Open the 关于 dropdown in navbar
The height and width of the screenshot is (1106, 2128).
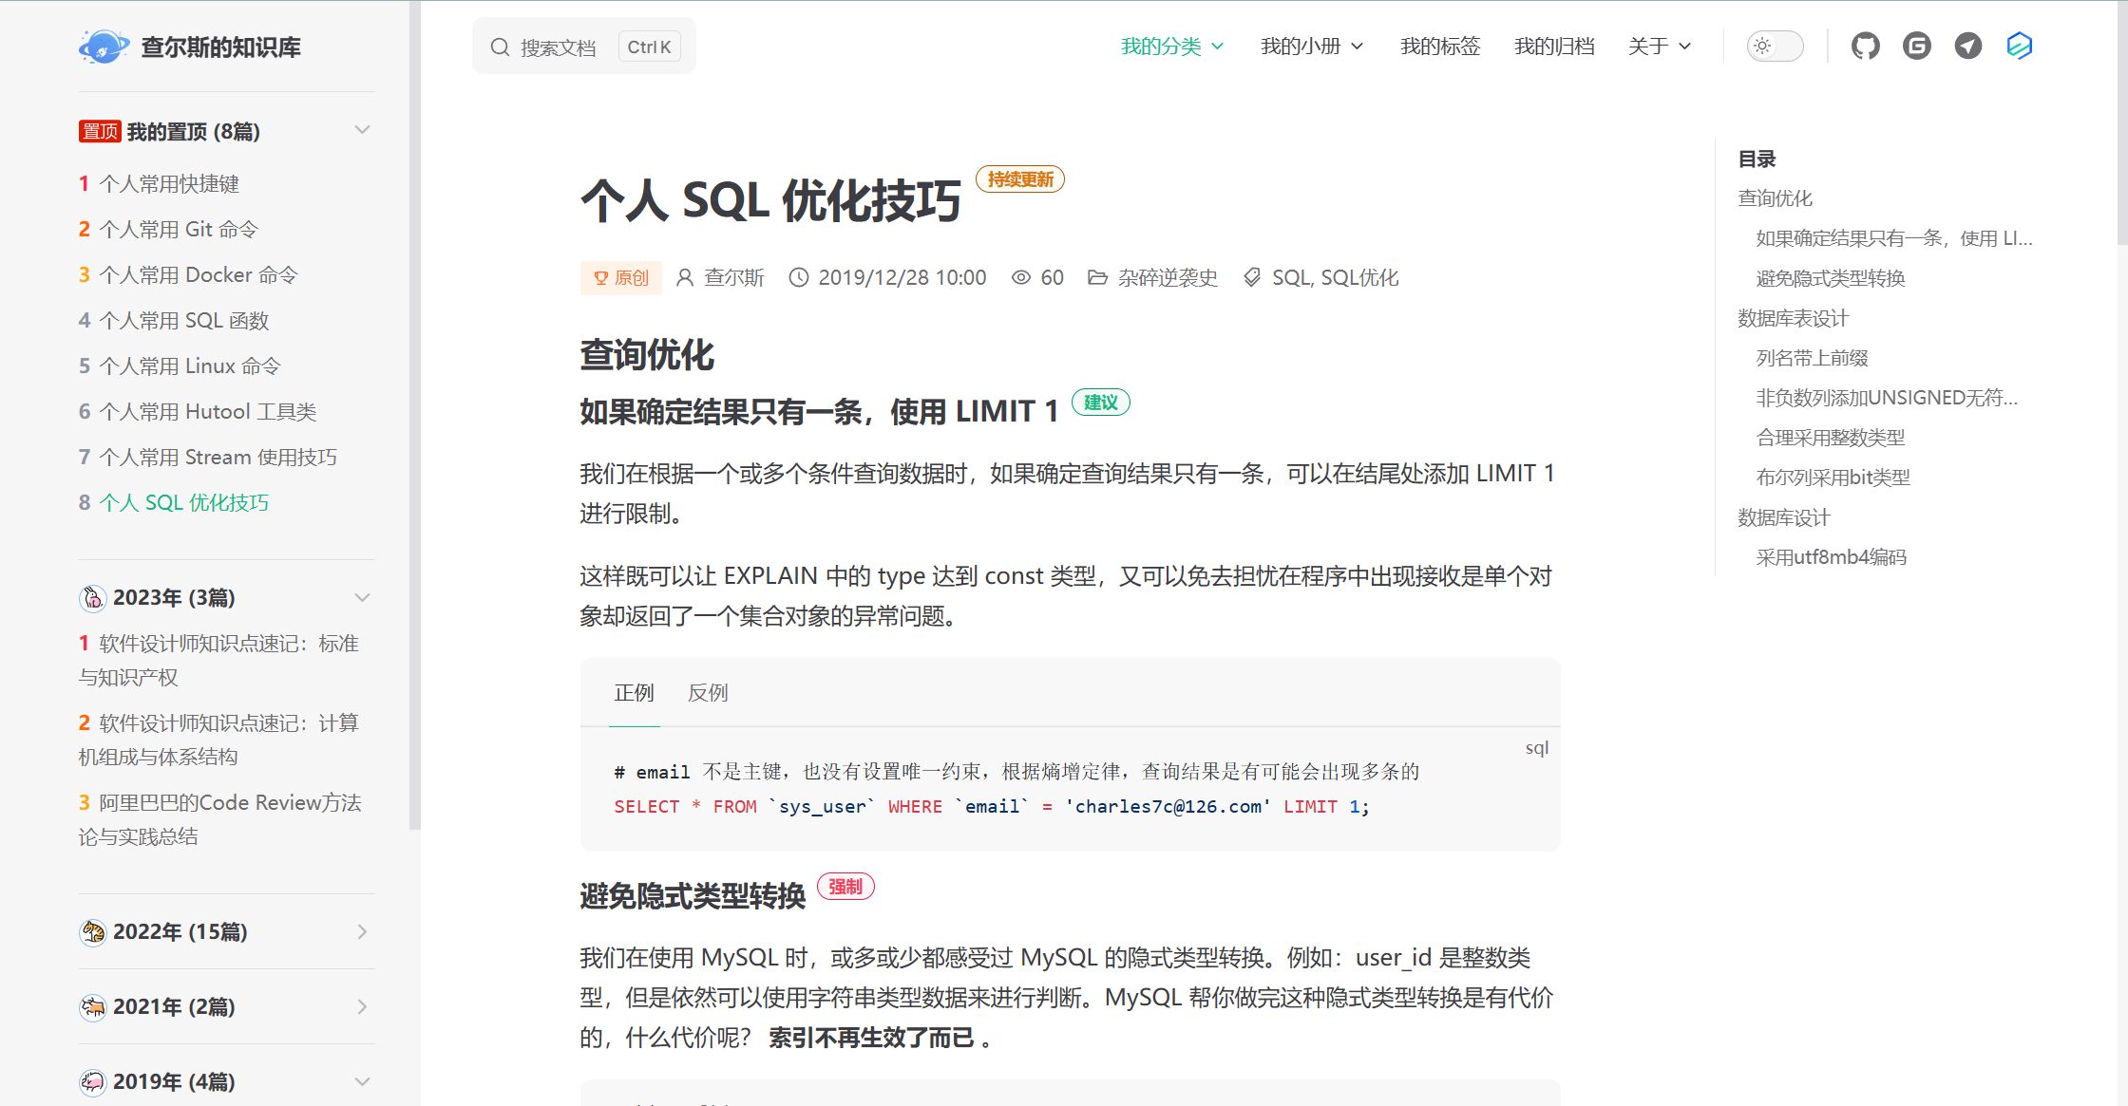coord(1659,46)
